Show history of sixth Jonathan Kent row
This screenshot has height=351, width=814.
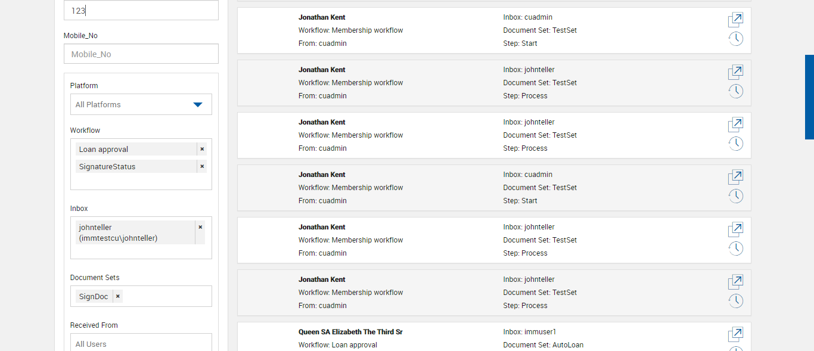click(x=735, y=301)
